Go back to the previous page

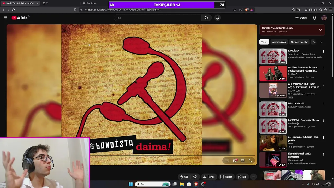tap(4, 10)
